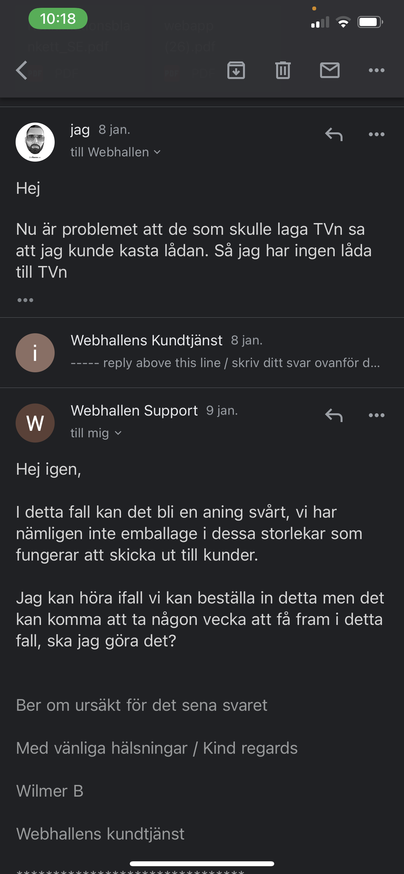Tap the home indicator bar
This screenshot has width=404, height=874.
point(202,864)
